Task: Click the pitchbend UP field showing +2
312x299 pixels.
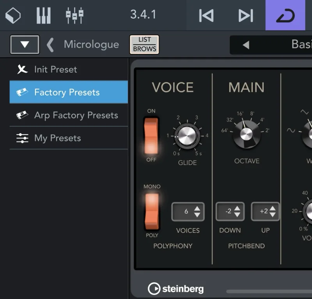Action: pyautogui.click(x=266, y=211)
